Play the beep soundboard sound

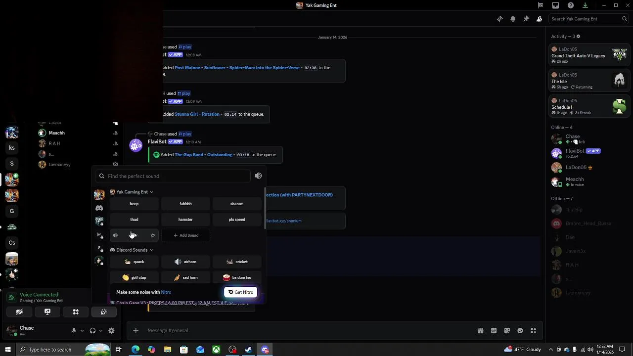(134, 204)
